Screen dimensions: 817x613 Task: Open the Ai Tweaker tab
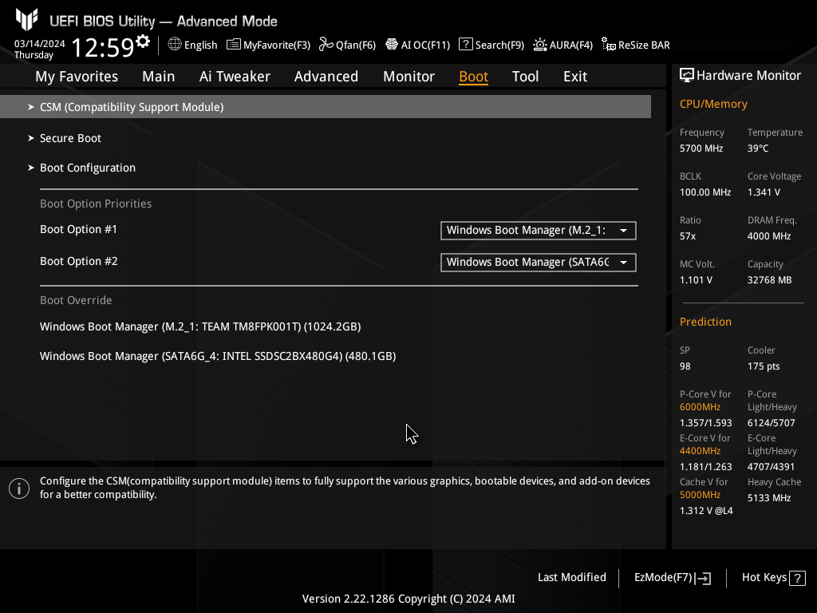[235, 77]
